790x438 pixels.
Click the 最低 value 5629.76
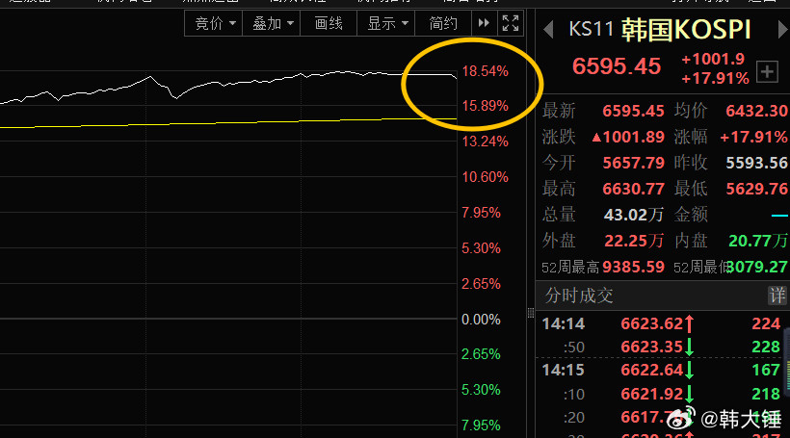tap(756, 189)
